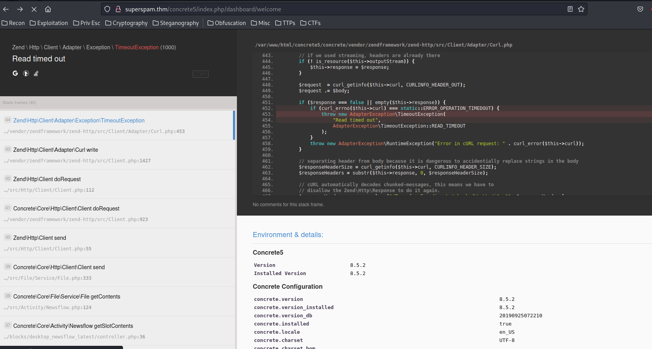Click the Concrete5 section heading
Image resolution: width=652 pixels, height=349 pixels.
[268, 253]
